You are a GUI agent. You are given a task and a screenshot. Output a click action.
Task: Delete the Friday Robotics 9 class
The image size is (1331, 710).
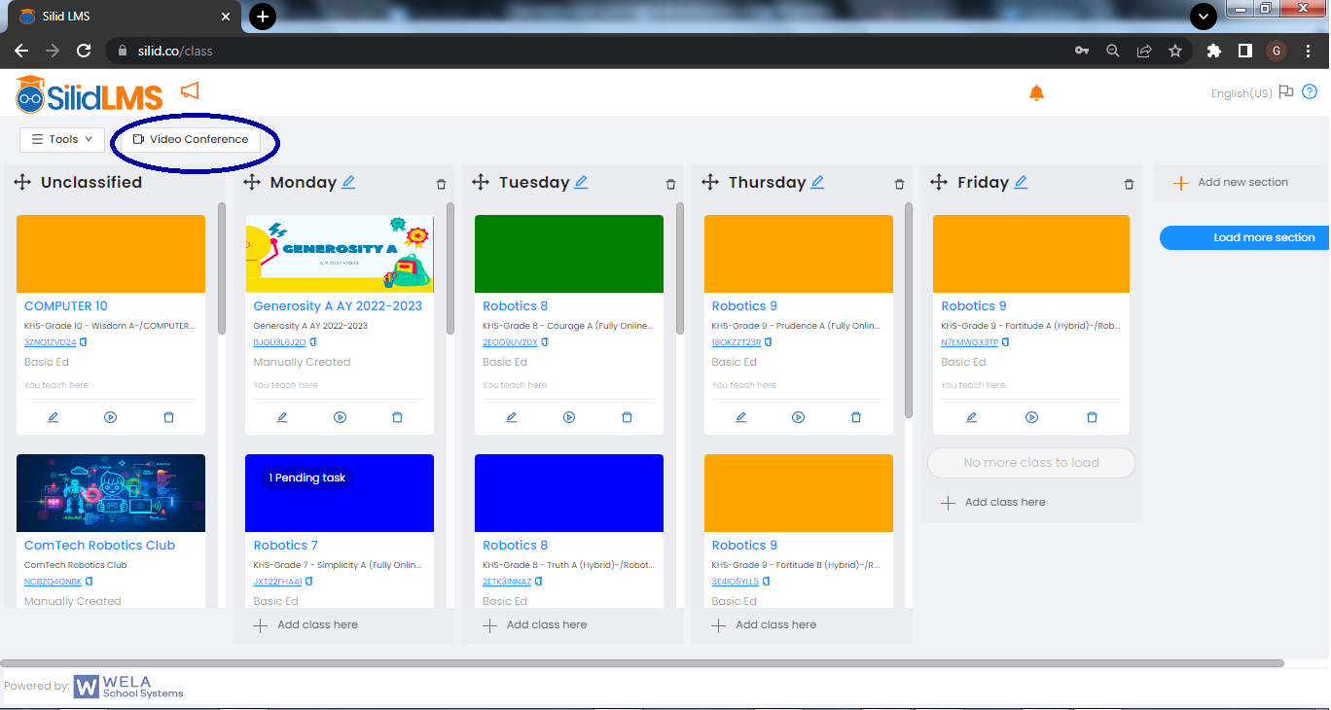coord(1092,416)
